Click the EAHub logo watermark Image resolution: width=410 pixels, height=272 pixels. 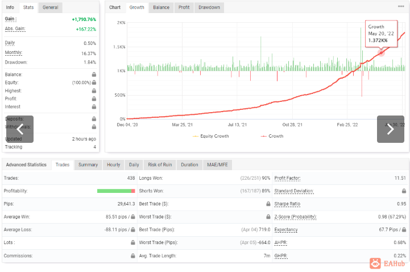[387, 263]
